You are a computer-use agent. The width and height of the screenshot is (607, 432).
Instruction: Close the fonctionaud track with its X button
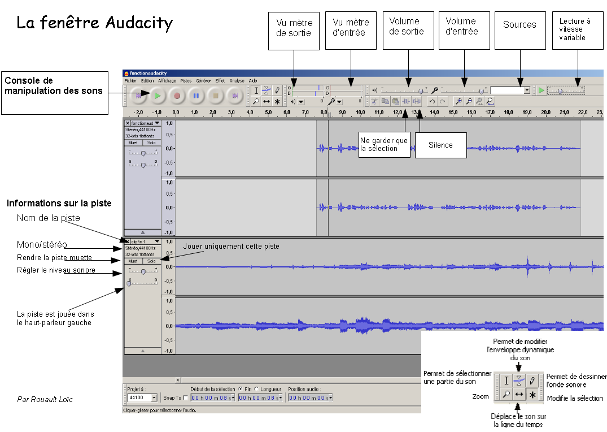[x=128, y=123]
